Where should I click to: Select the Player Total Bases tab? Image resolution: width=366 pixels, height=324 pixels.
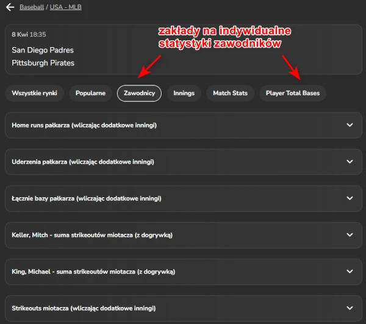292,93
